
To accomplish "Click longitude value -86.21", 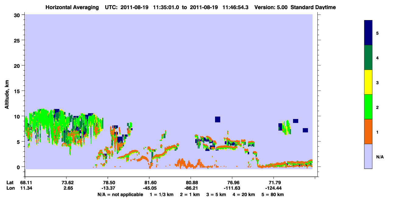I will coord(191,188).
